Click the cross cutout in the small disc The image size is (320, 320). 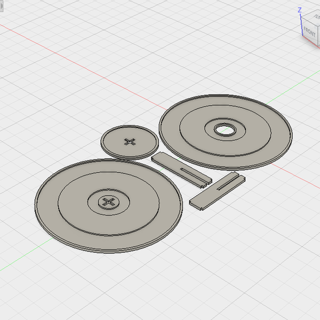tap(130, 142)
